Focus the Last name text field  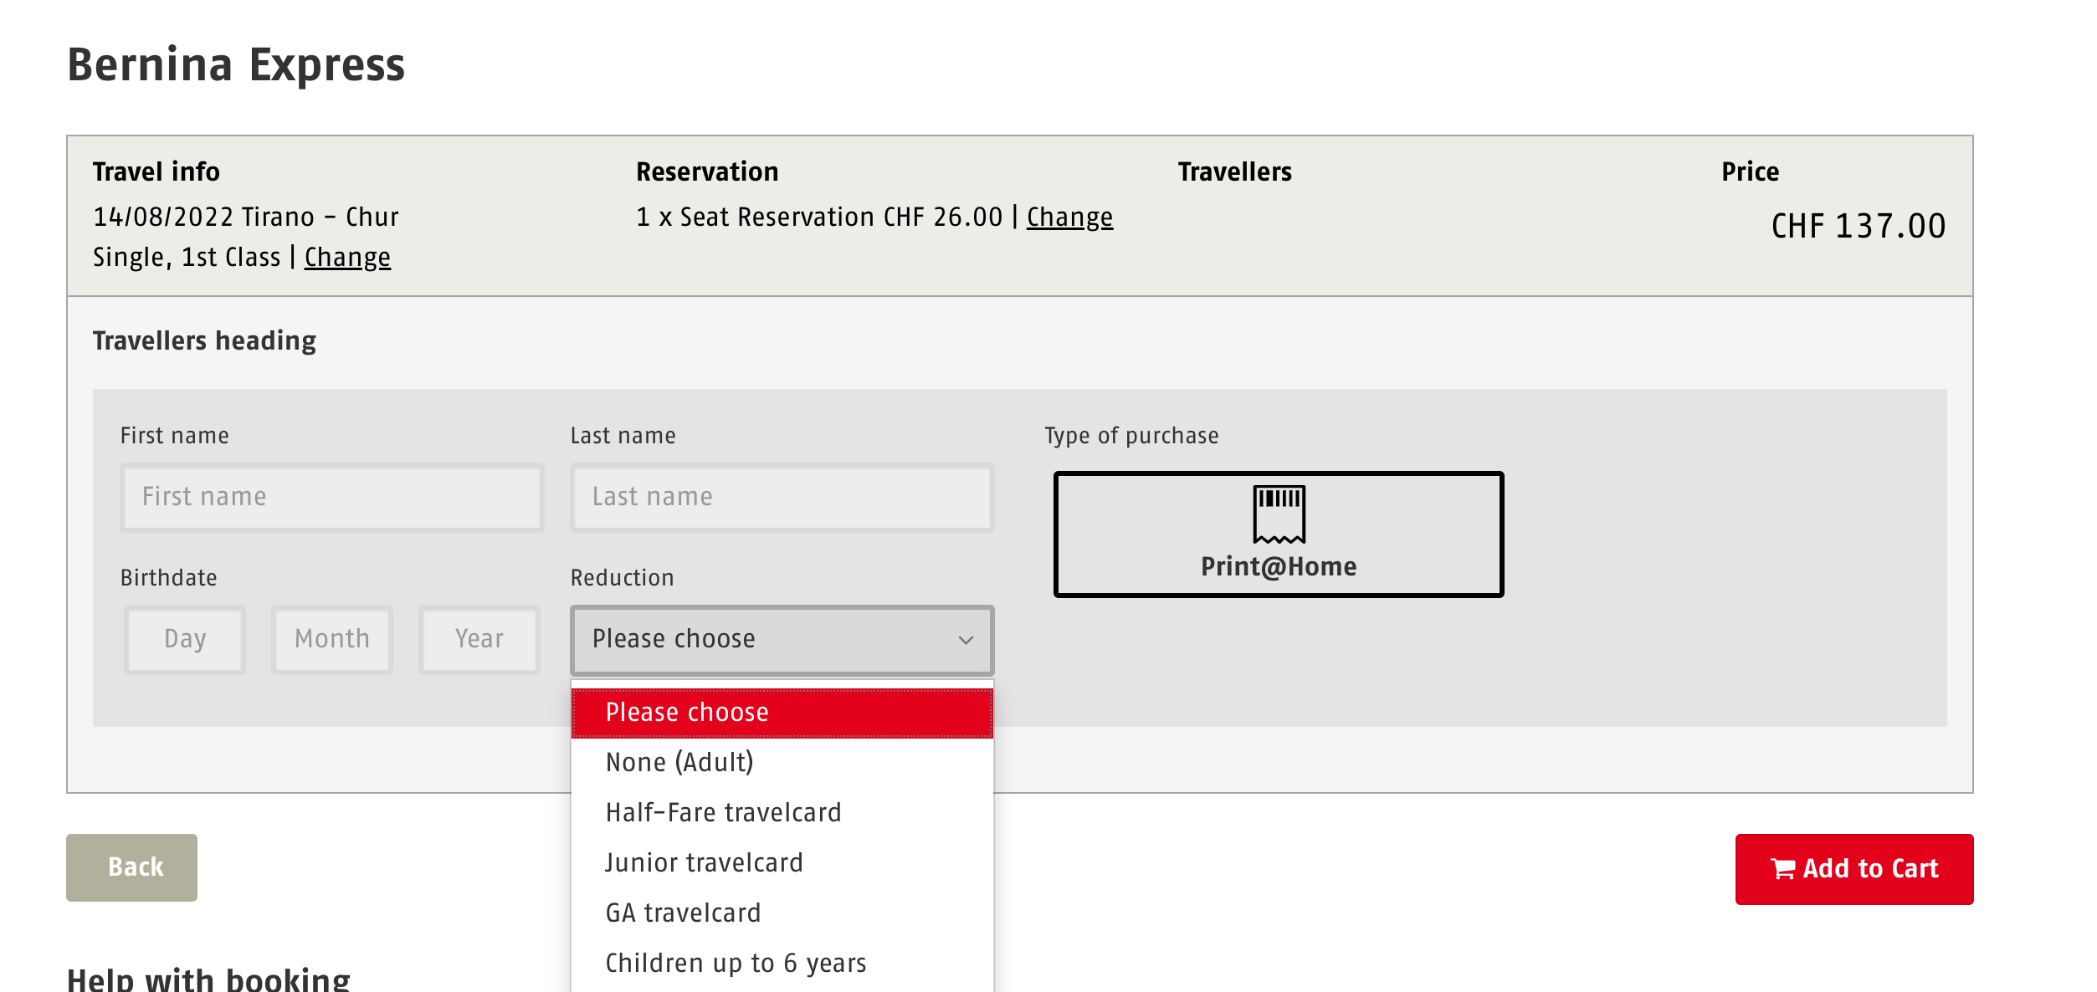pyautogui.click(x=782, y=498)
